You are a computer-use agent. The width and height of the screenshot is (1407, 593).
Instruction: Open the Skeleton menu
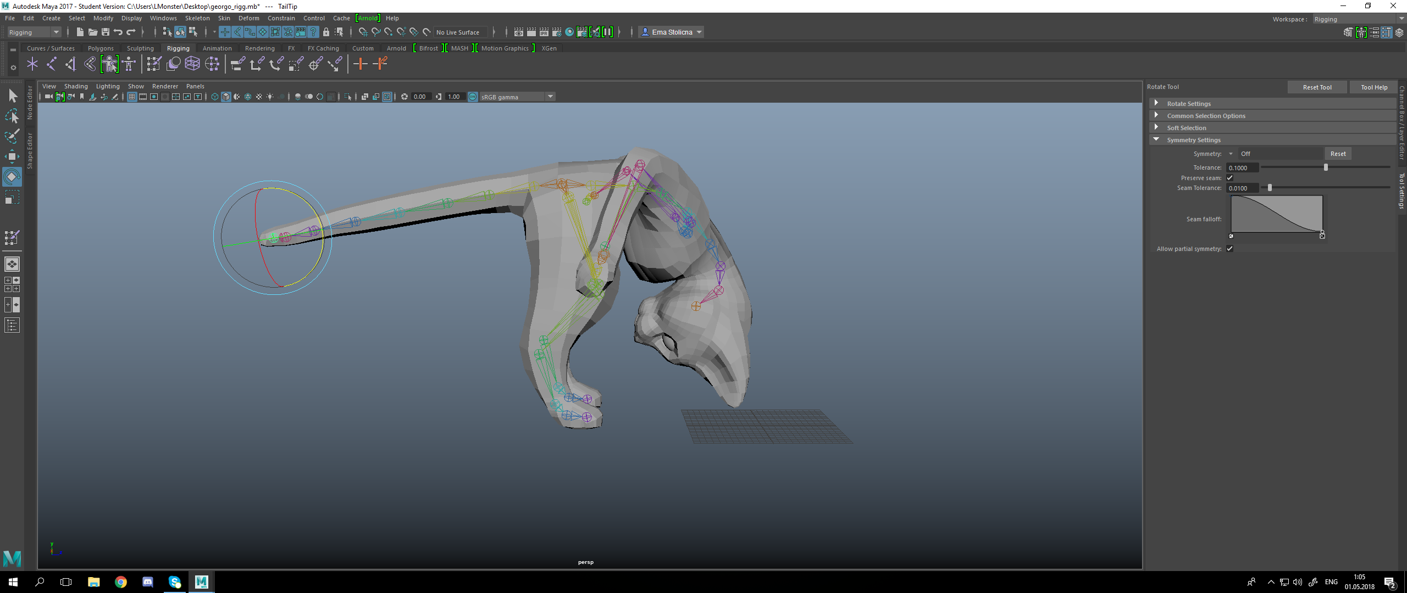[x=197, y=18]
